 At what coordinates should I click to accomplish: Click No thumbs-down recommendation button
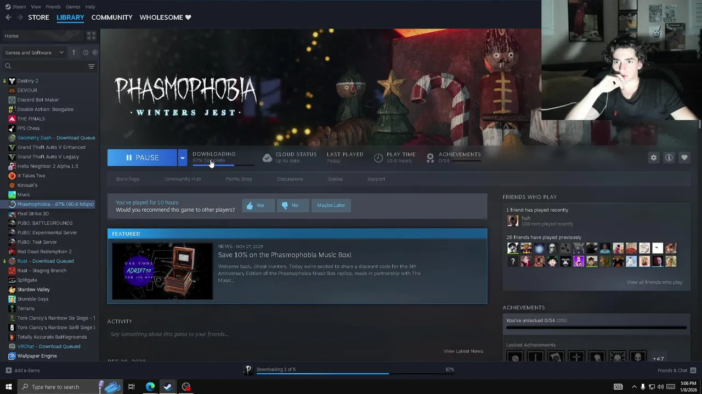click(x=293, y=205)
